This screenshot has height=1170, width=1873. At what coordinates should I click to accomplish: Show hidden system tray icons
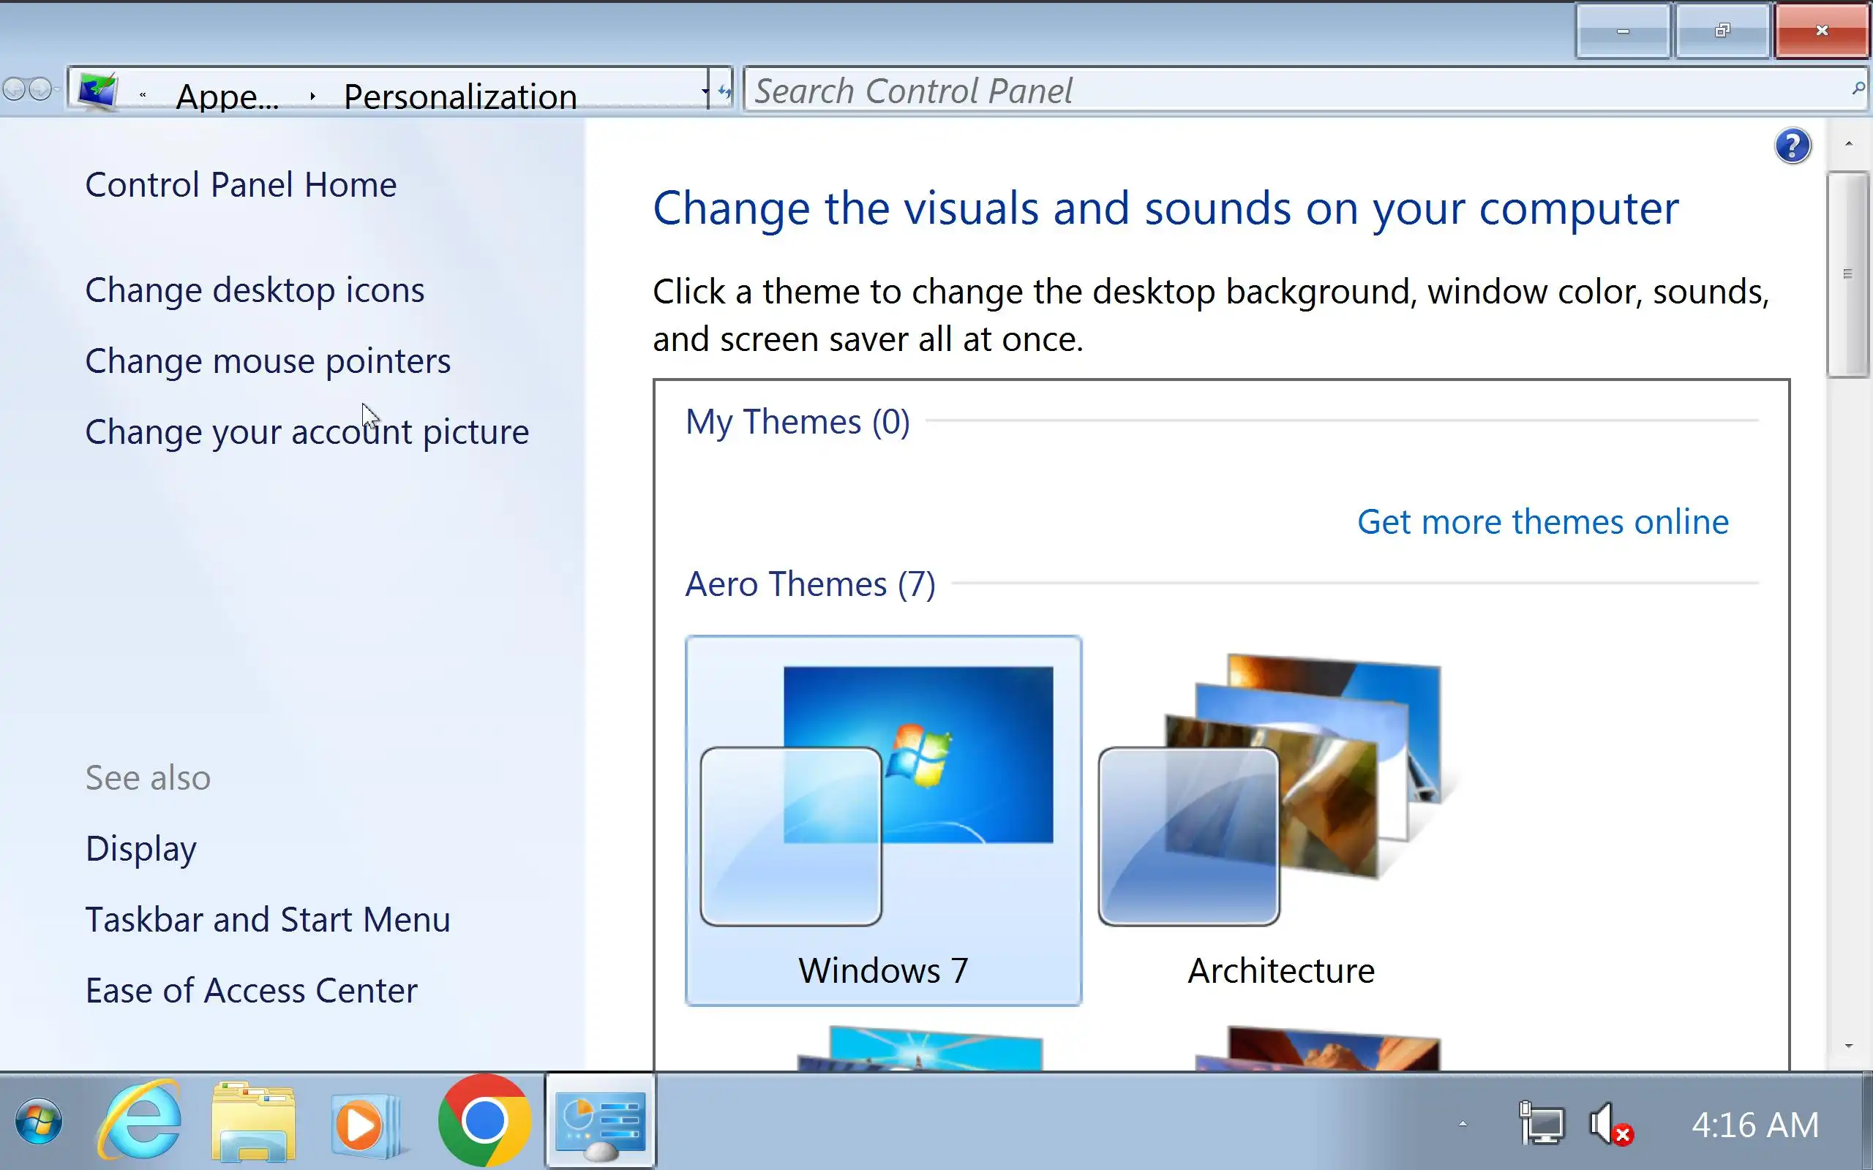click(1462, 1124)
